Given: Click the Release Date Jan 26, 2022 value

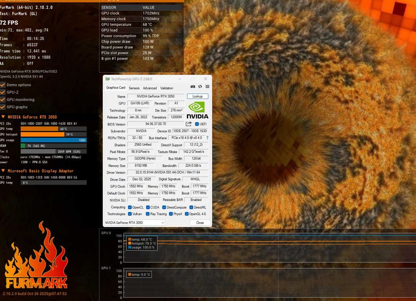Looking at the screenshot, I should pyautogui.click(x=138, y=117).
